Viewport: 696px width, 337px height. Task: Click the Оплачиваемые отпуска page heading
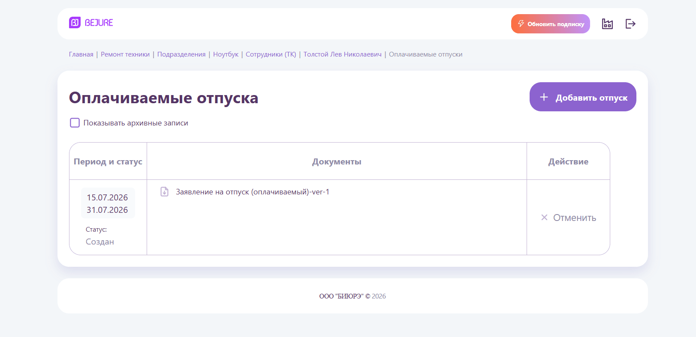164,98
